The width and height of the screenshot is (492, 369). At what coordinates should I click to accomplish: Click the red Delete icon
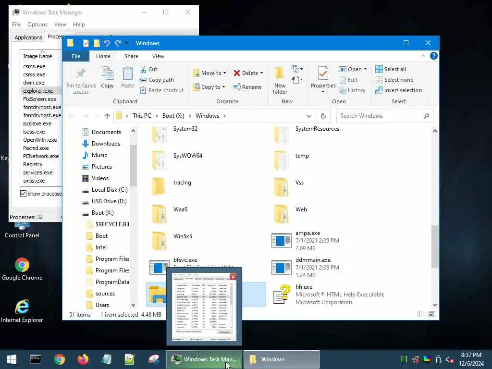coord(237,73)
